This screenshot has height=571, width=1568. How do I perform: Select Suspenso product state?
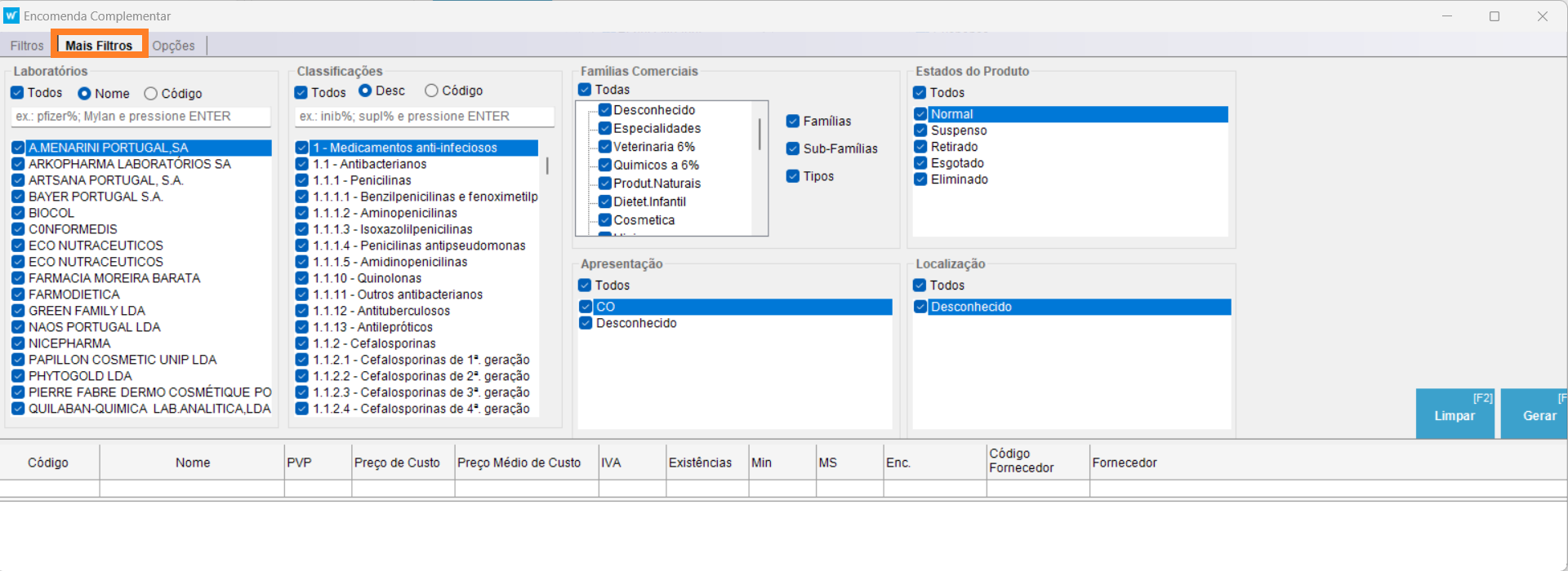point(958,131)
